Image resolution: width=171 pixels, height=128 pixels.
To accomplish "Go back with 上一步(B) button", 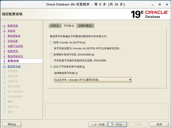I will [x=98, y=125].
